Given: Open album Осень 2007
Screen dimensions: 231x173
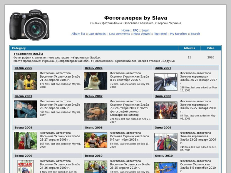Looking at the screenshot, I should (x=94, y=96).
